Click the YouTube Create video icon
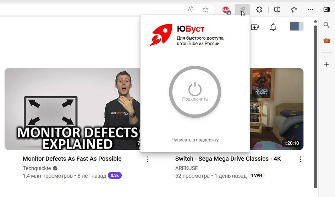The image size is (335, 197). (255, 27)
